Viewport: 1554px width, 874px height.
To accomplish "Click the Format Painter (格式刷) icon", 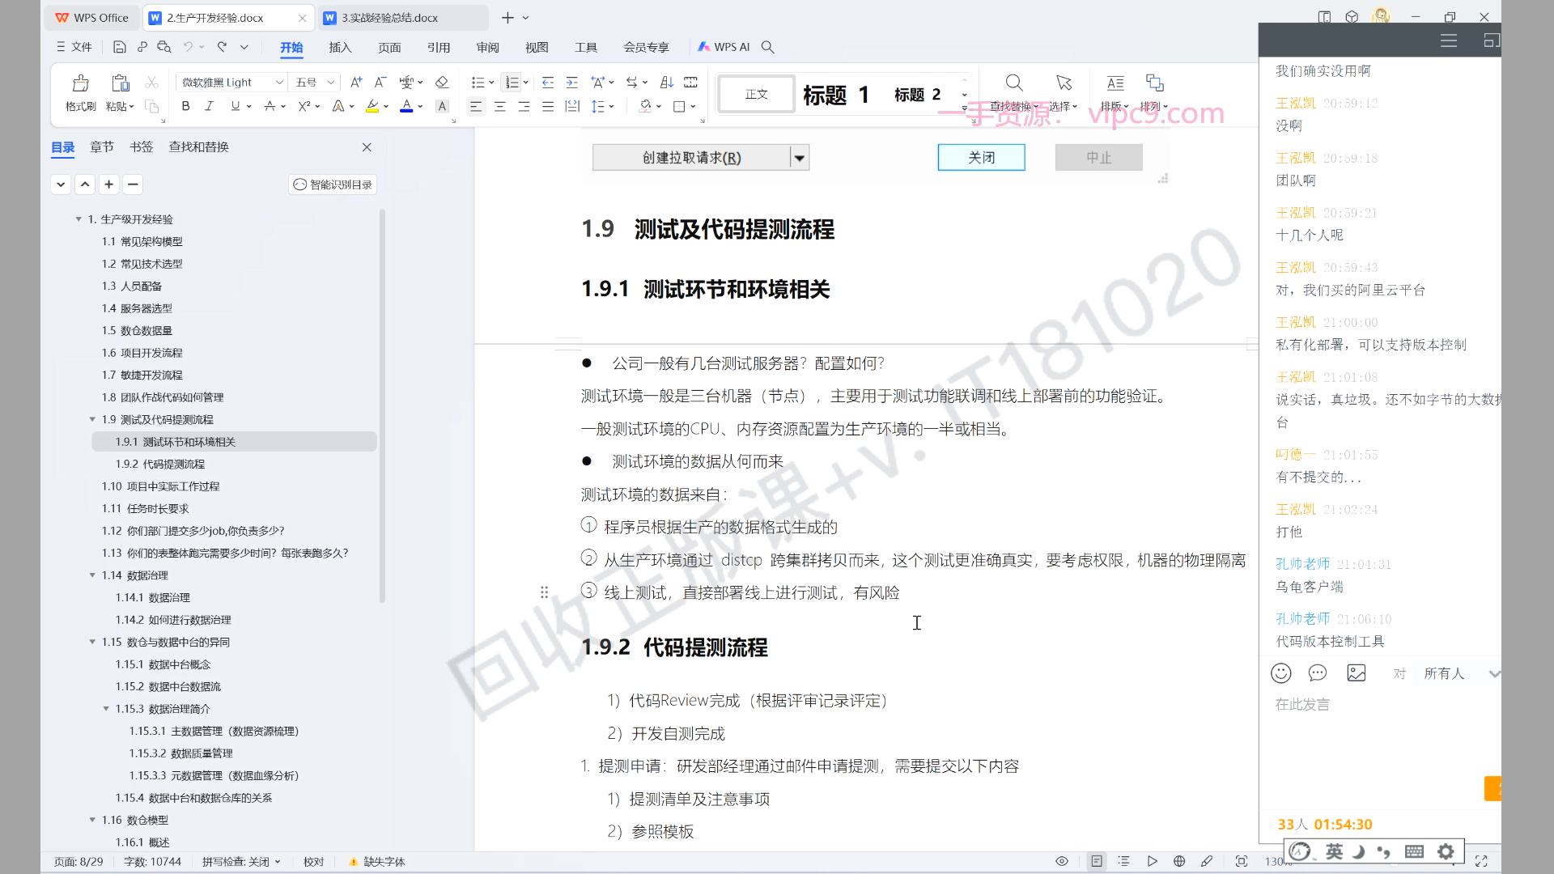I will [80, 83].
